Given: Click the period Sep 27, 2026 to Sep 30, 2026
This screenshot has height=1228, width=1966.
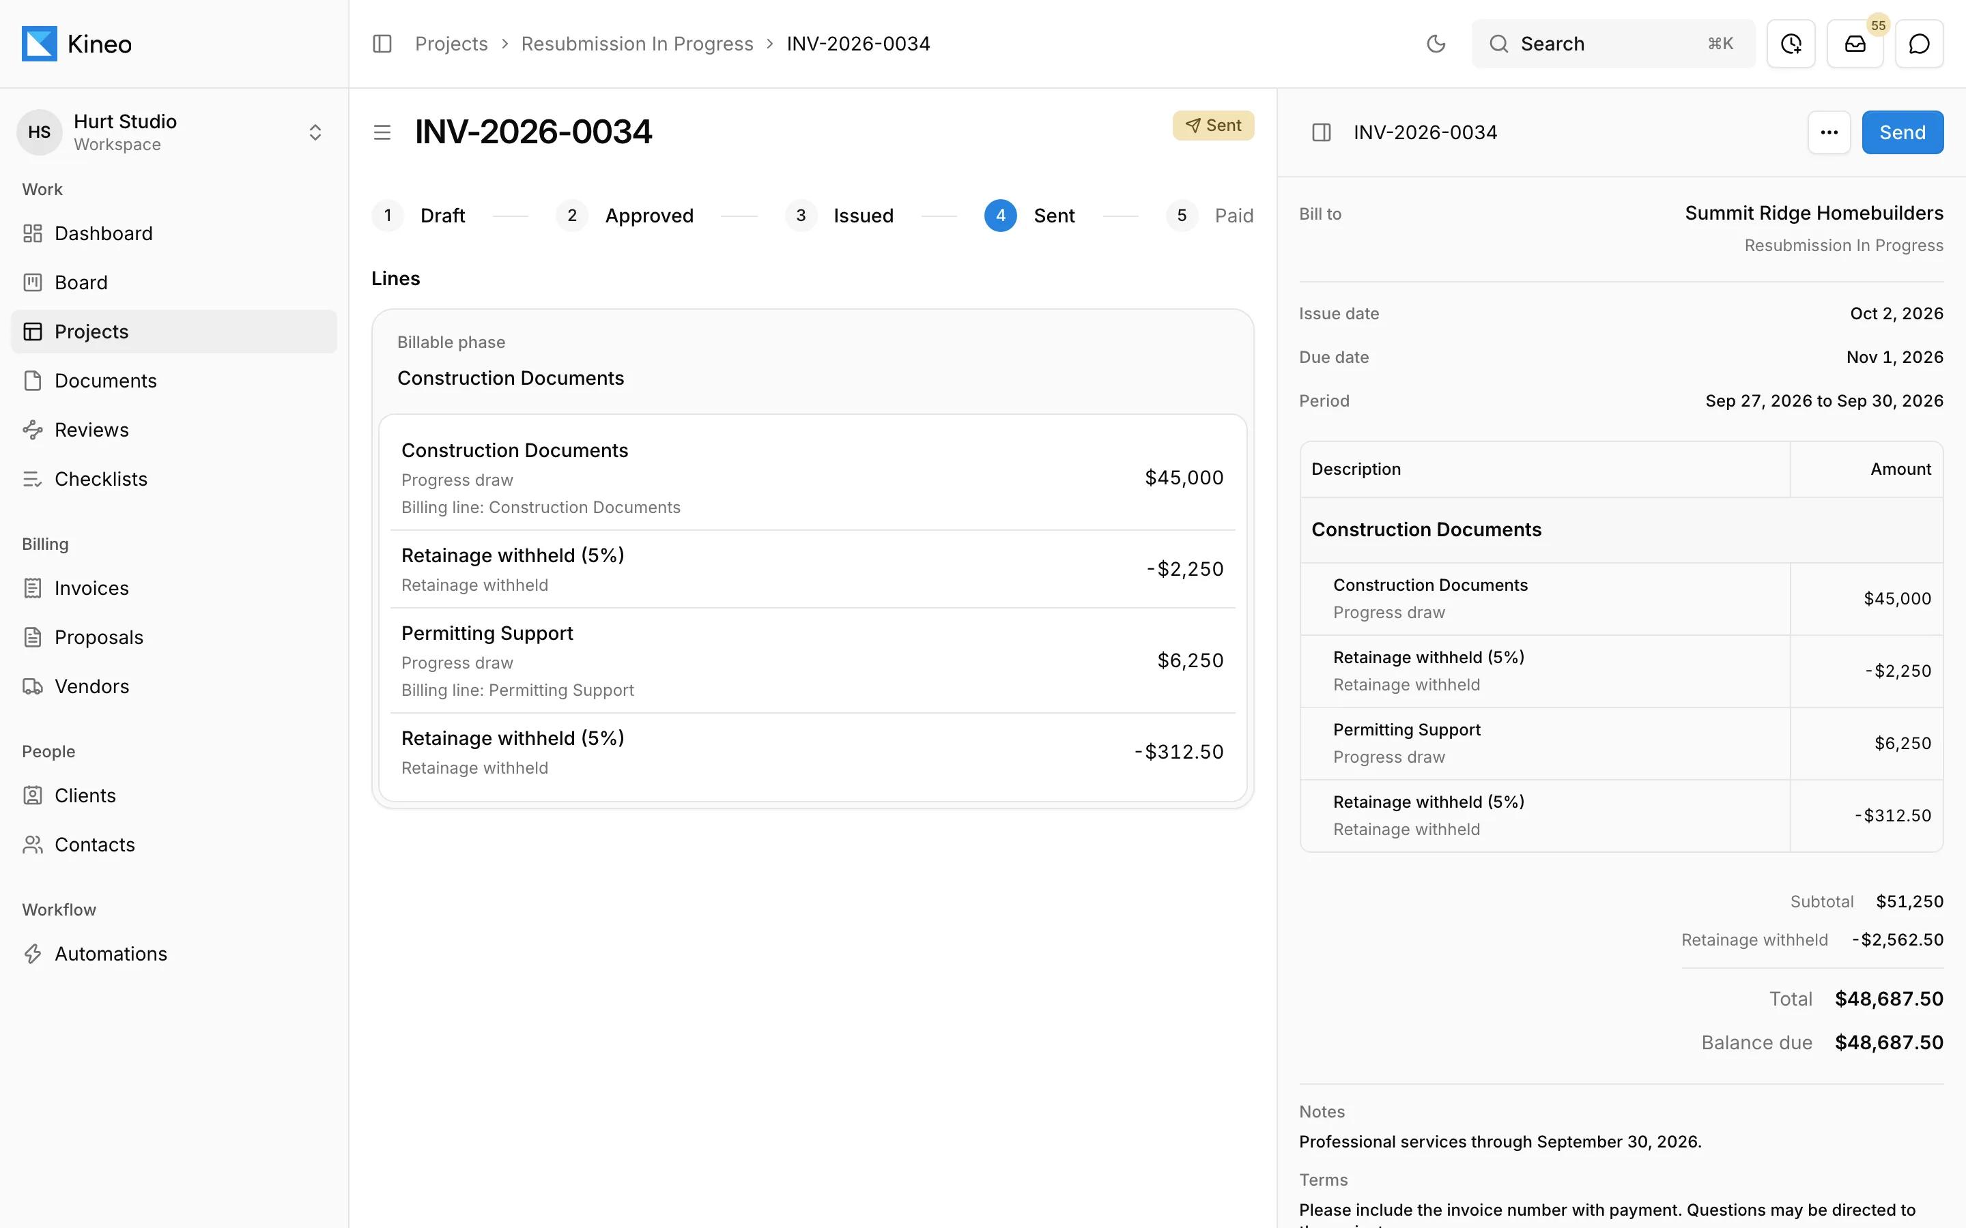Looking at the screenshot, I should 1824,401.
